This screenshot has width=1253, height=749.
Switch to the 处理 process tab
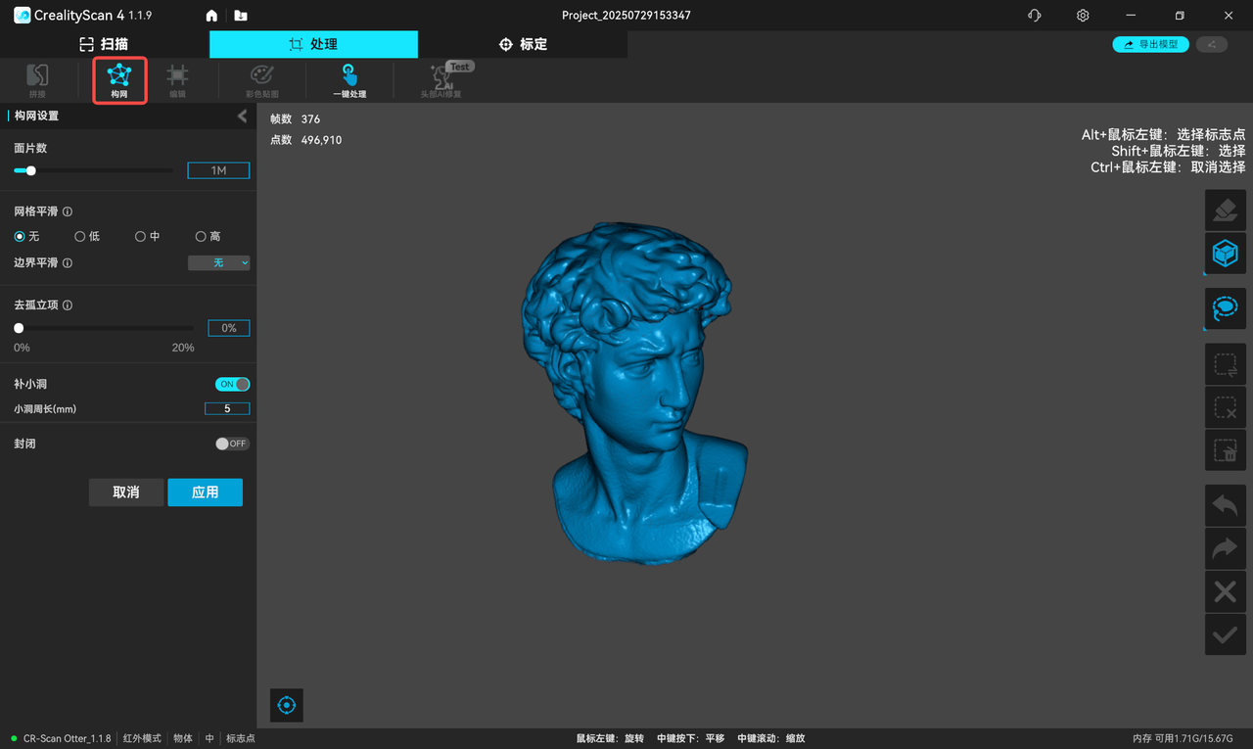(313, 44)
